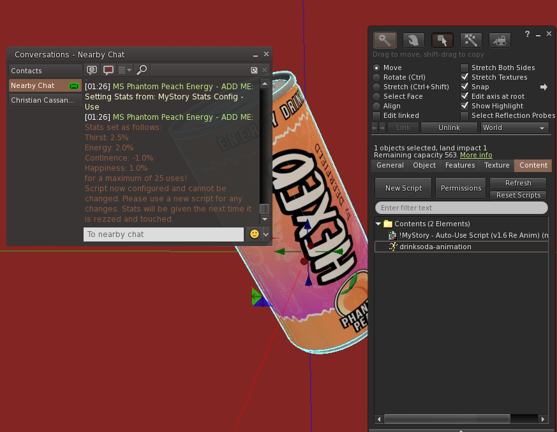The width and height of the screenshot is (557, 432).
Task: Select the Land bulldozer tool
Action: pos(500,40)
